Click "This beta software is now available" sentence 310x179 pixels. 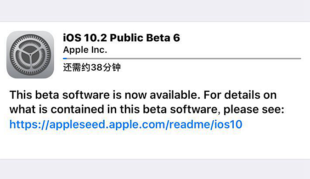click(103, 95)
